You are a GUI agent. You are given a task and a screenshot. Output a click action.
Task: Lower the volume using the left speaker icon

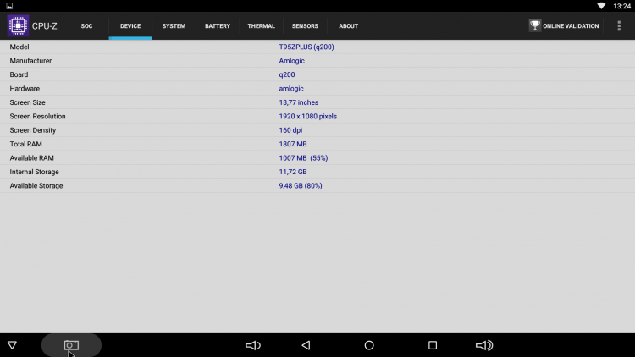click(252, 345)
